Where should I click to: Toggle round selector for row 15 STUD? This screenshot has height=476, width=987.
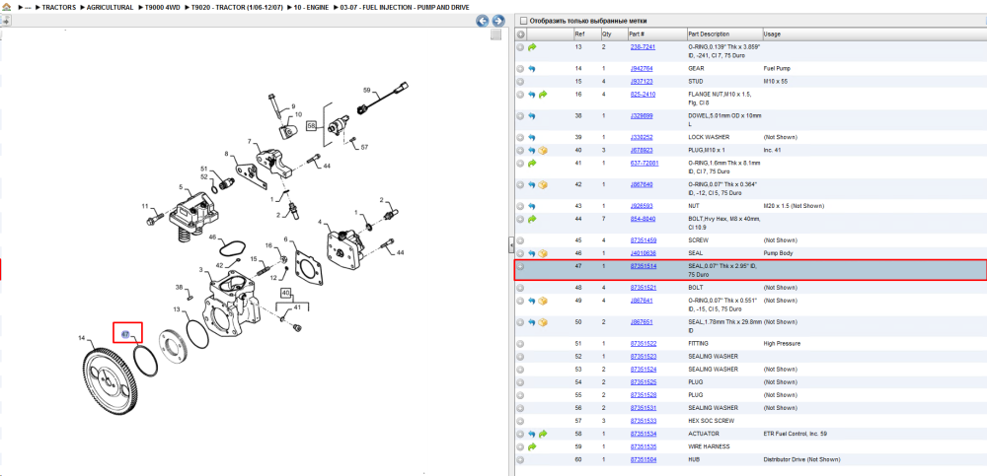click(520, 82)
